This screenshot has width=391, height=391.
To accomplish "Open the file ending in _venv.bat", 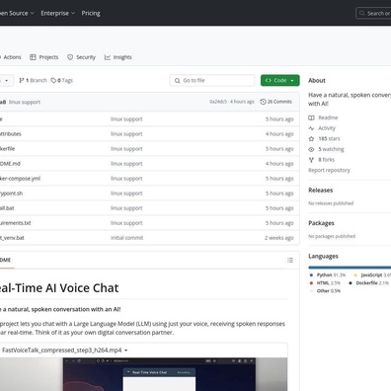I will click(12, 238).
